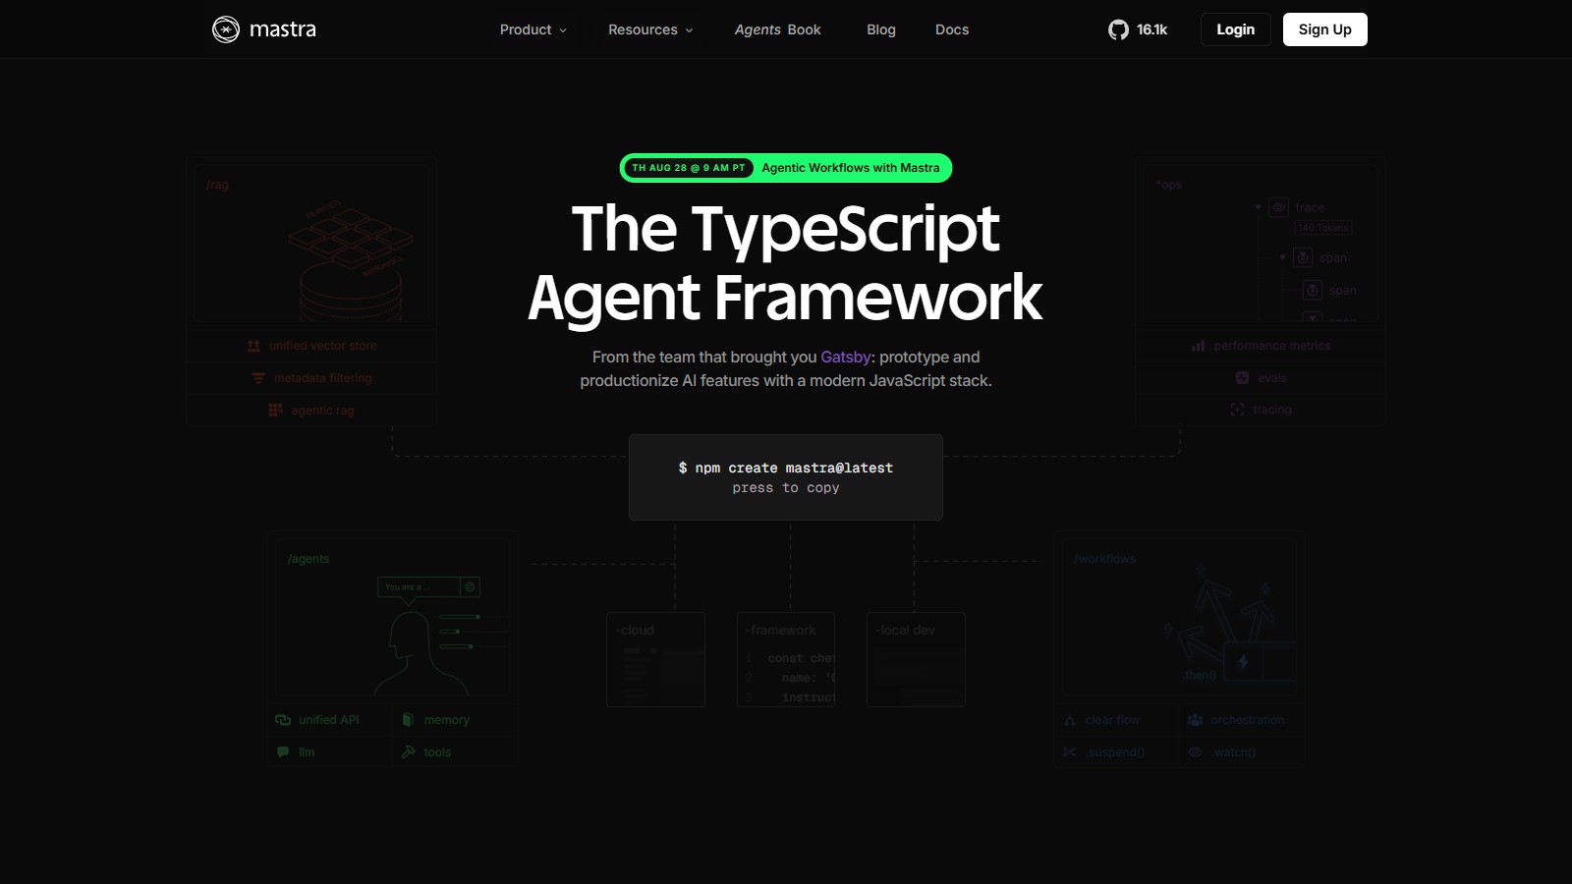Click the Login button
The image size is (1572, 884).
(x=1235, y=29)
